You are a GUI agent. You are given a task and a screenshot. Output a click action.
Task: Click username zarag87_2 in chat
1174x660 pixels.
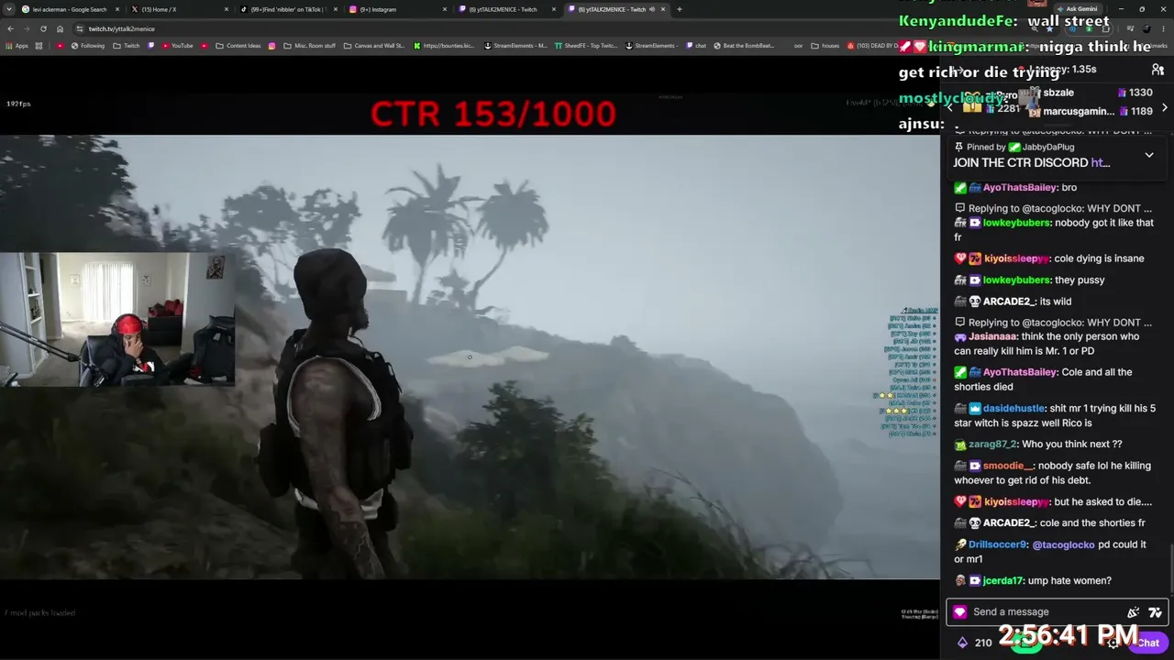(x=992, y=445)
